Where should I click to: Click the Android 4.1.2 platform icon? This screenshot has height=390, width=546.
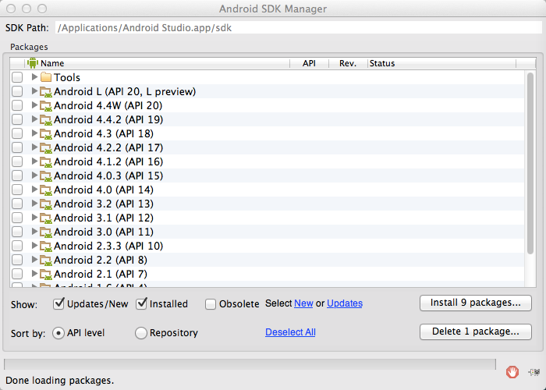[x=46, y=161]
